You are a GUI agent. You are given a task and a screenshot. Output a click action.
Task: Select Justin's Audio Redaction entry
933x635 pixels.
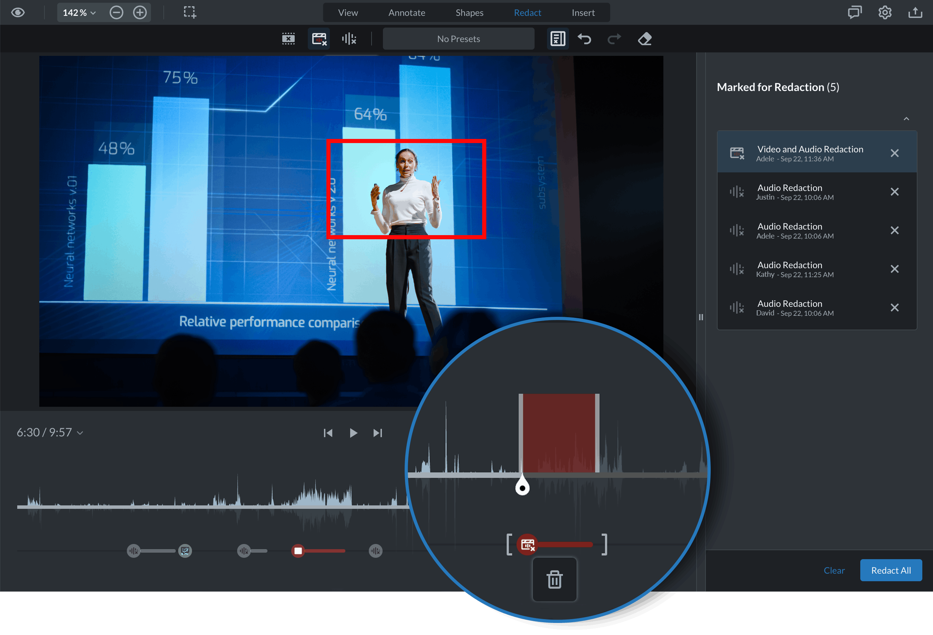coord(817,192)
